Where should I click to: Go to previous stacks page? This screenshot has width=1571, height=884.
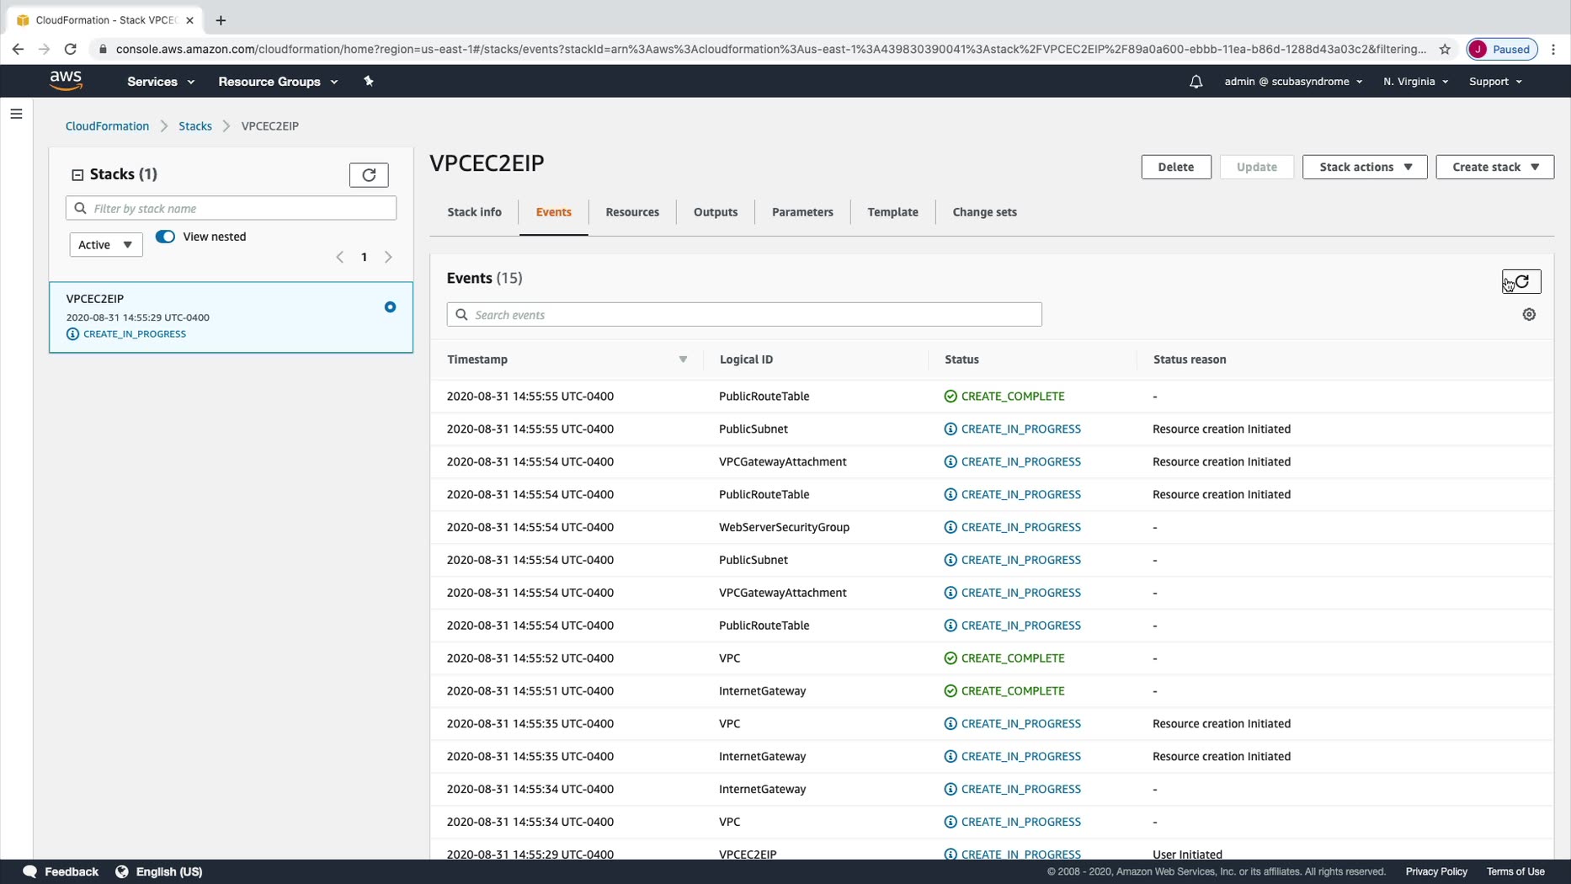click(339, 257)
